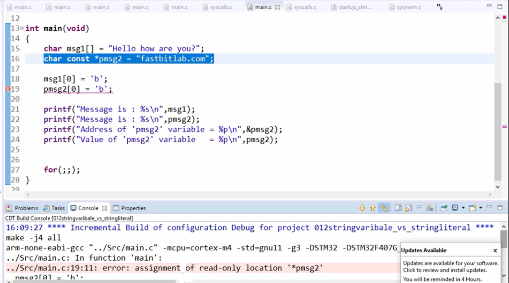Viewport: 509px width, 283px height.
Task: Go to previous error in console
Action: 373,208
